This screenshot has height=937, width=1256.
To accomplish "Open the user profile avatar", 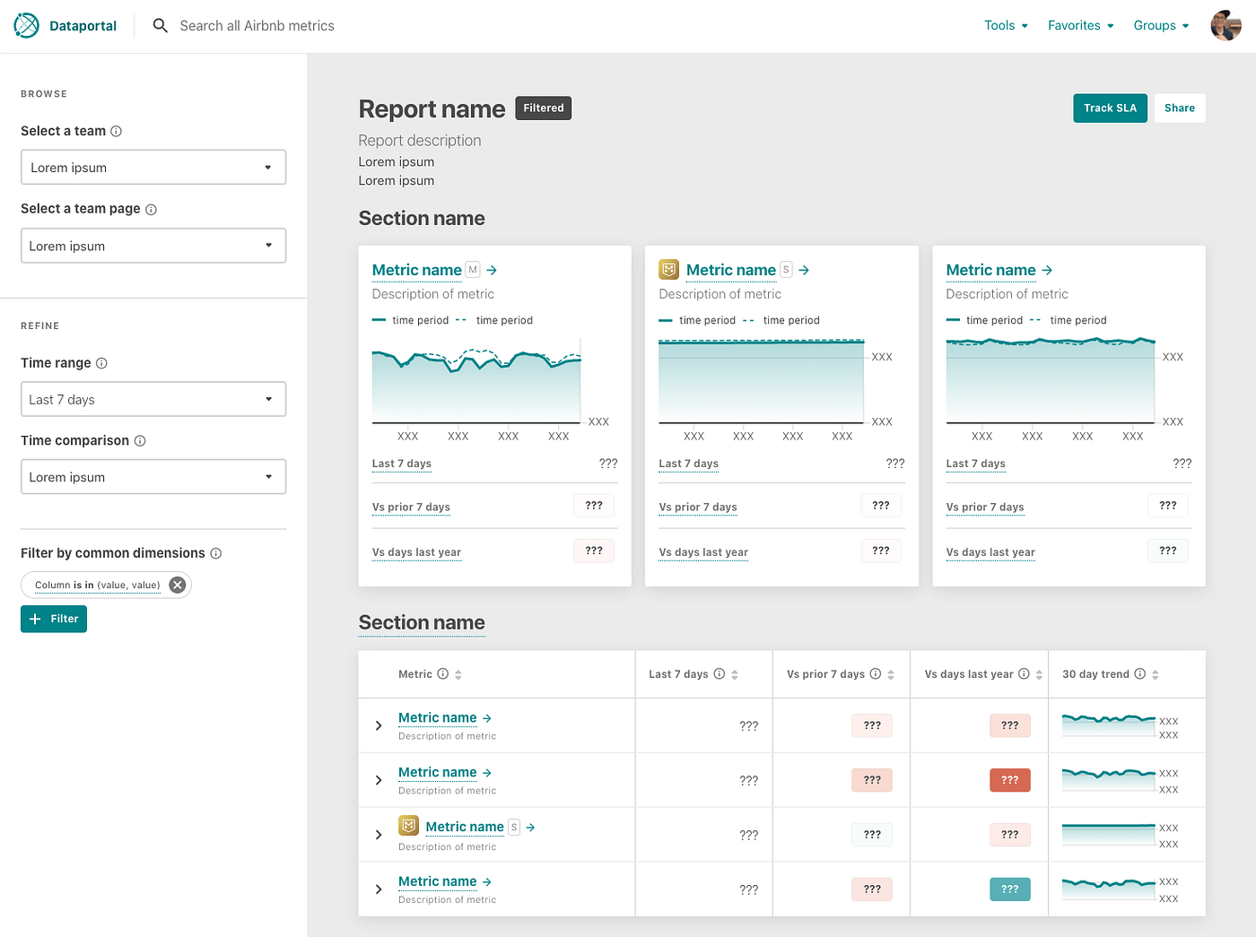I will click(x=1225, y=26).
